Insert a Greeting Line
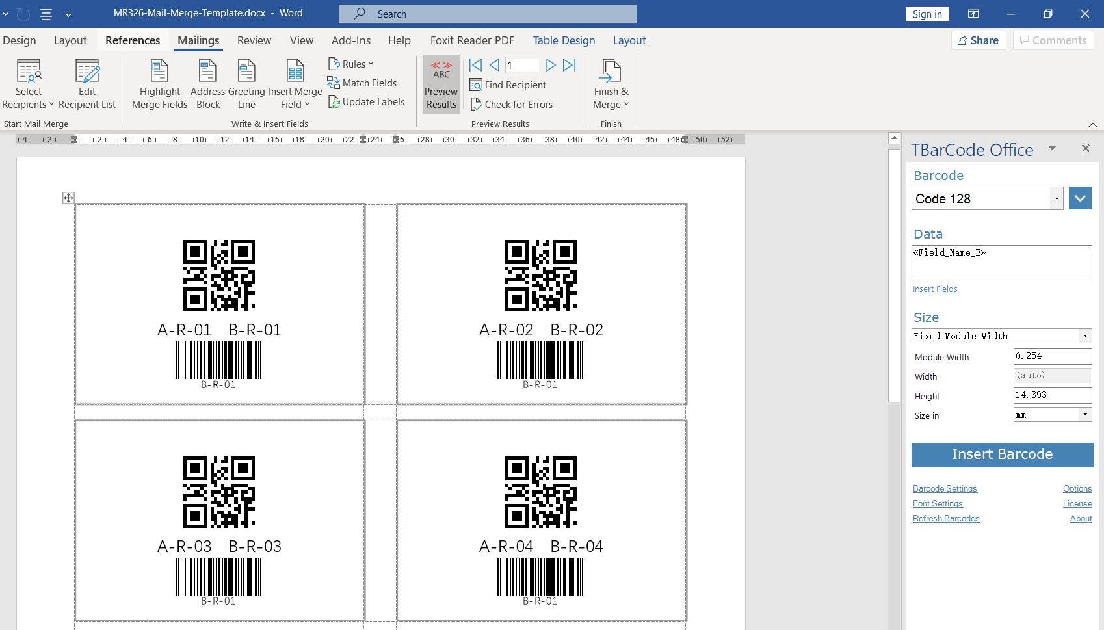The image size is (1104, 630). pyautogui.click(x=246, y=83)
